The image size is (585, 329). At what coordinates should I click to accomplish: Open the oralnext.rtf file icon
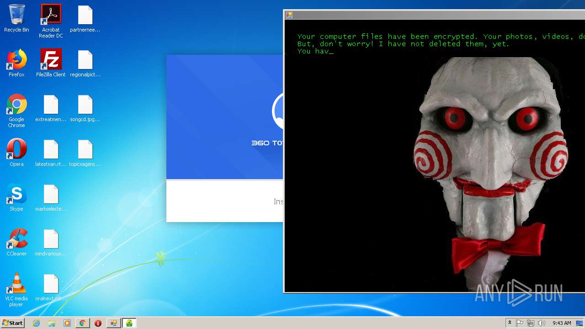click(51, 287)
